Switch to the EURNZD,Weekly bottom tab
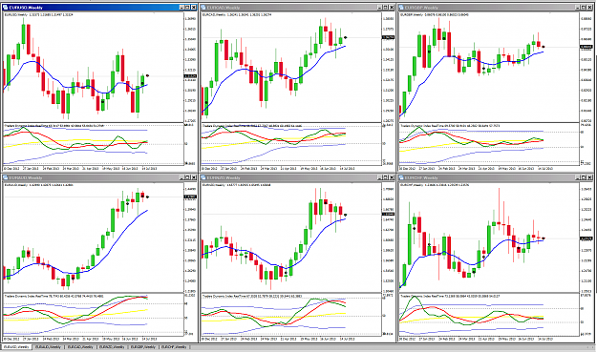Screen dimensions: 597x352 click(113, 347)
